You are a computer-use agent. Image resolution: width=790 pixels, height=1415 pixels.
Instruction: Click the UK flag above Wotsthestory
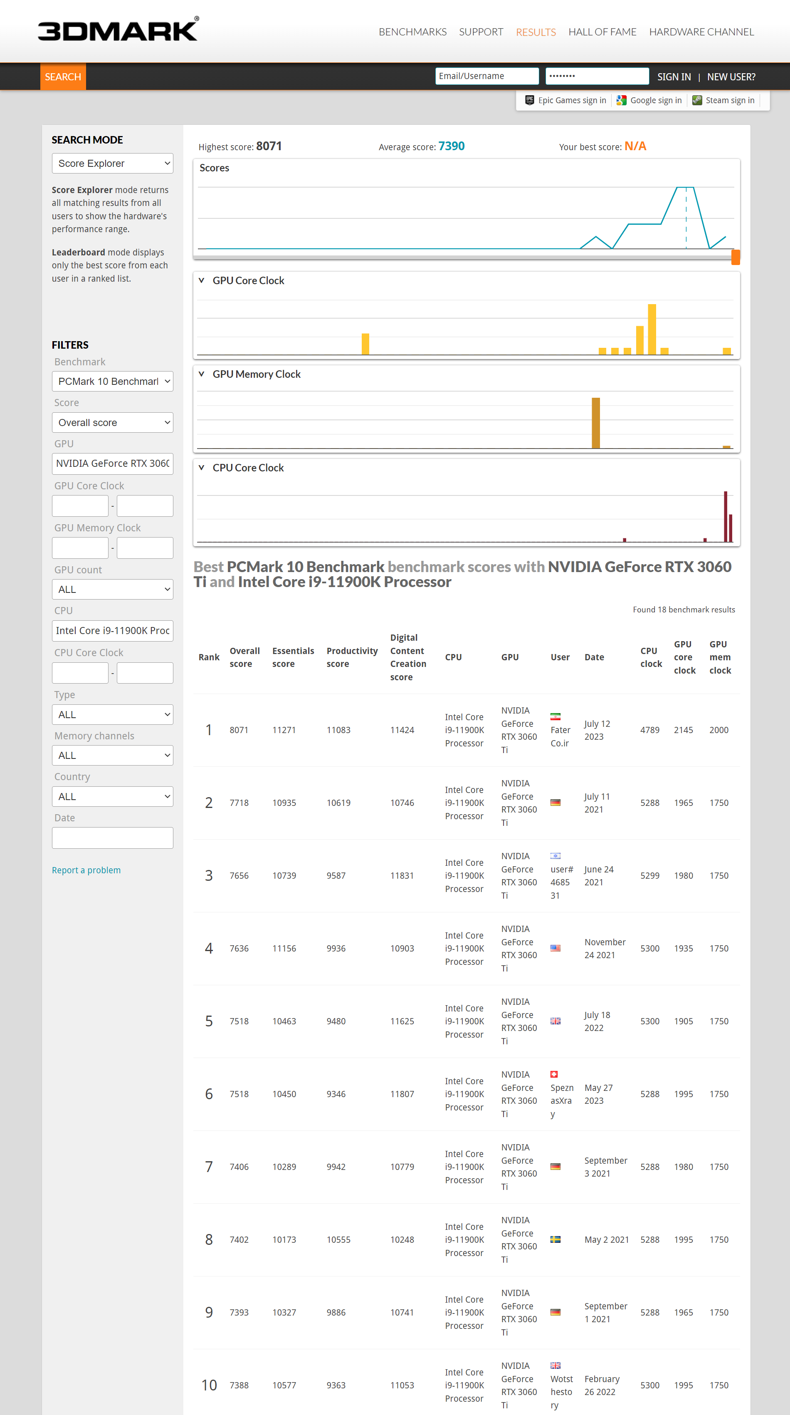(555, 1365)
